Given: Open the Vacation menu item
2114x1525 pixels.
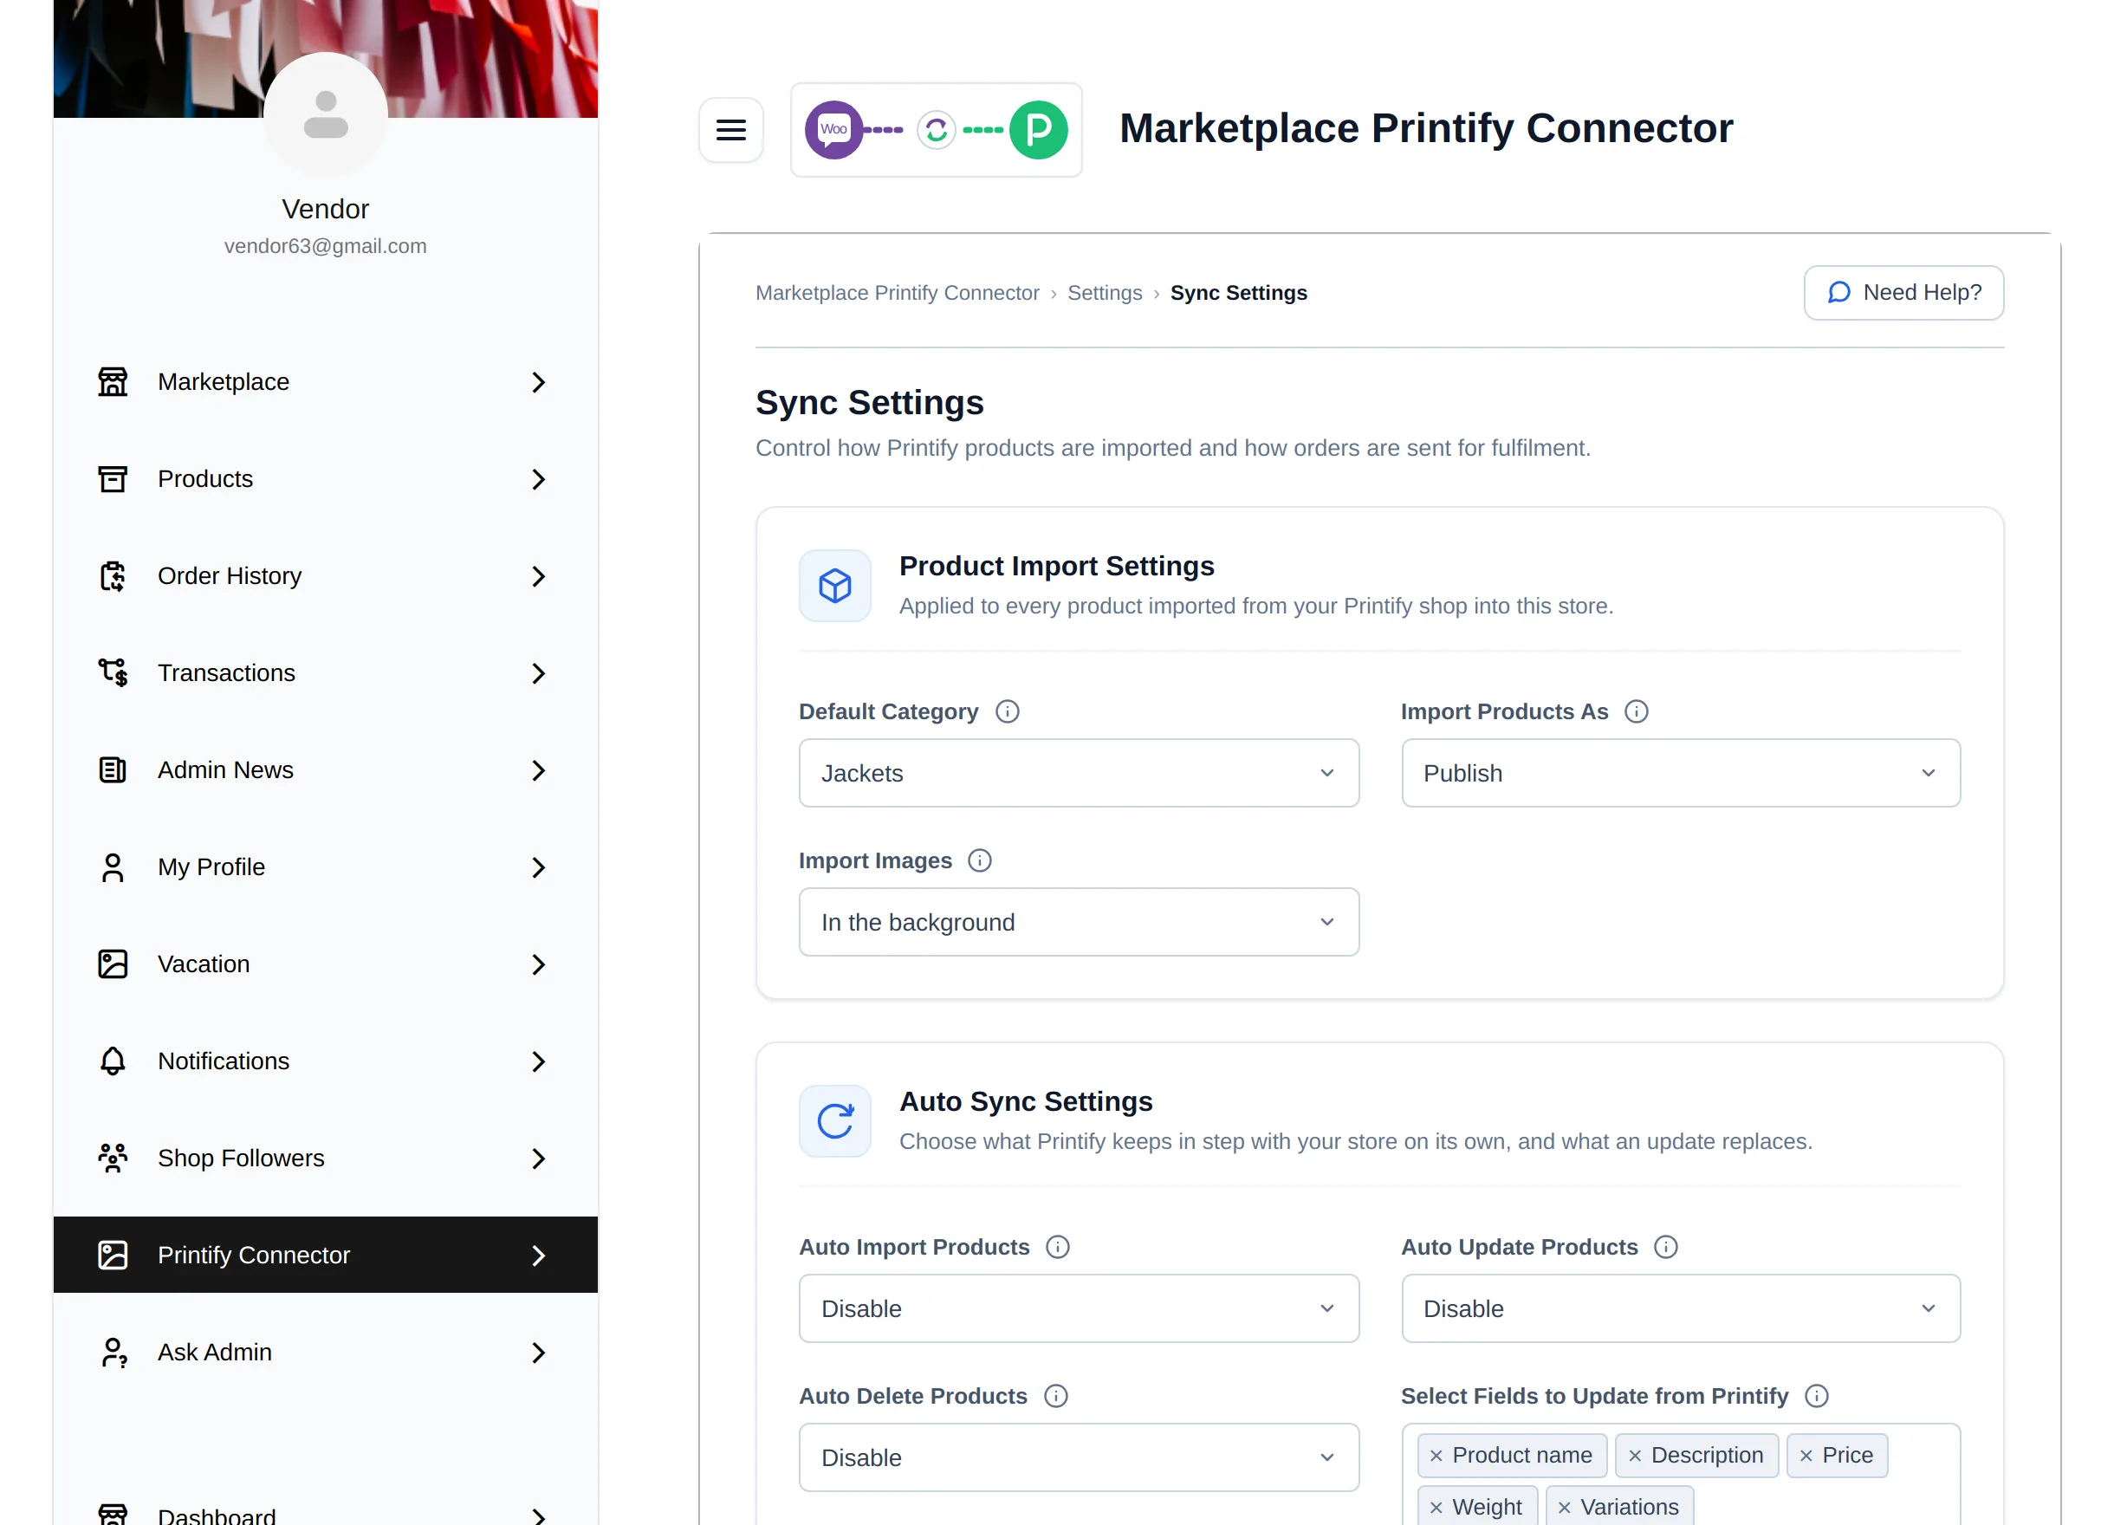Looking at the screenshot, I should (325, 964).
